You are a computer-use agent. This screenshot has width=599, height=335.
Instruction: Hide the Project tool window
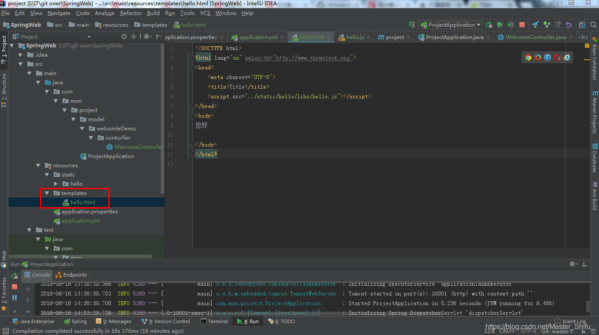(158, 37)
